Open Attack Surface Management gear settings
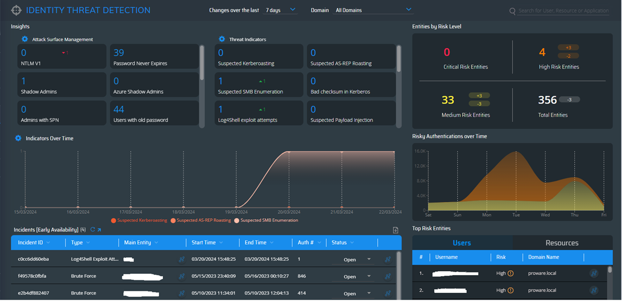 click(25, 39)
